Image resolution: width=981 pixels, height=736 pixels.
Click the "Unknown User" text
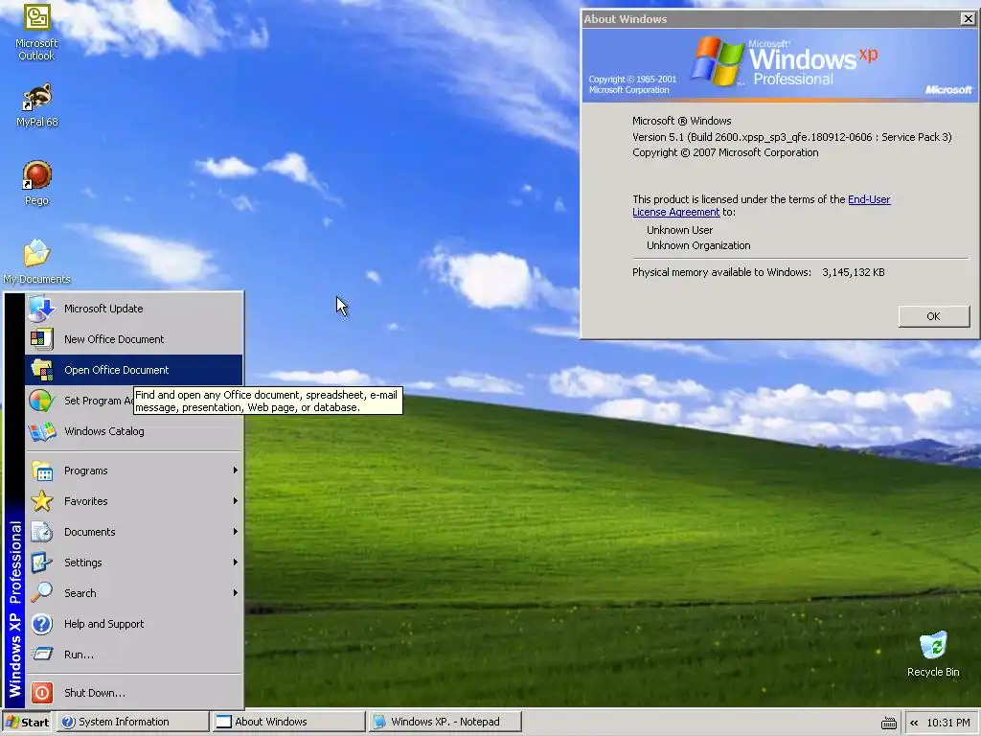tap(679, 230)
